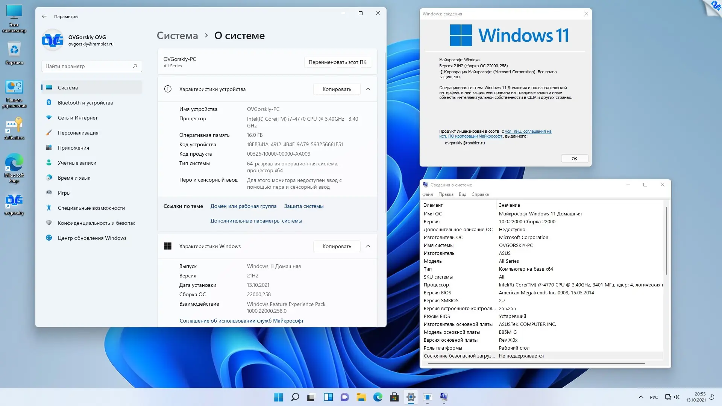Collapse Характеристики Windows section chevron
This screenshot has width=722, height=406.
tap(368, 246)
